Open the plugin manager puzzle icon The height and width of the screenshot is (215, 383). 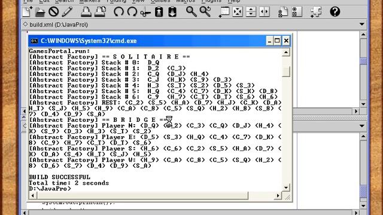[316, 12]
